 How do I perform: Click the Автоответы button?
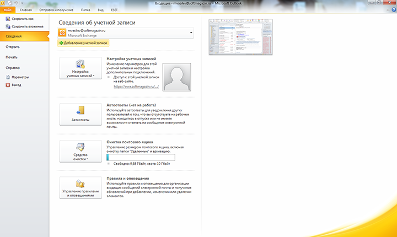coord(81,114)
